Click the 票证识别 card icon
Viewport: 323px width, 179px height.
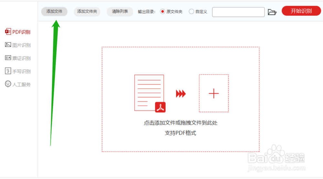(x=8, y=58)
